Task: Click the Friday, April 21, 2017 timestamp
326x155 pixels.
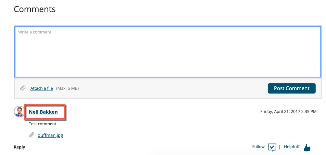Action: 288,112
